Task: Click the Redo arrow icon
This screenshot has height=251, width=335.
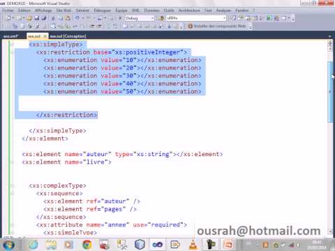Action: pos(89,18)
